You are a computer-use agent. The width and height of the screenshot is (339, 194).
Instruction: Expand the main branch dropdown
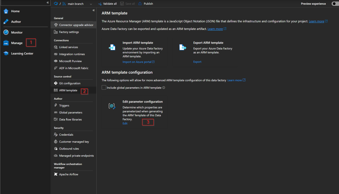coord(91,4)
